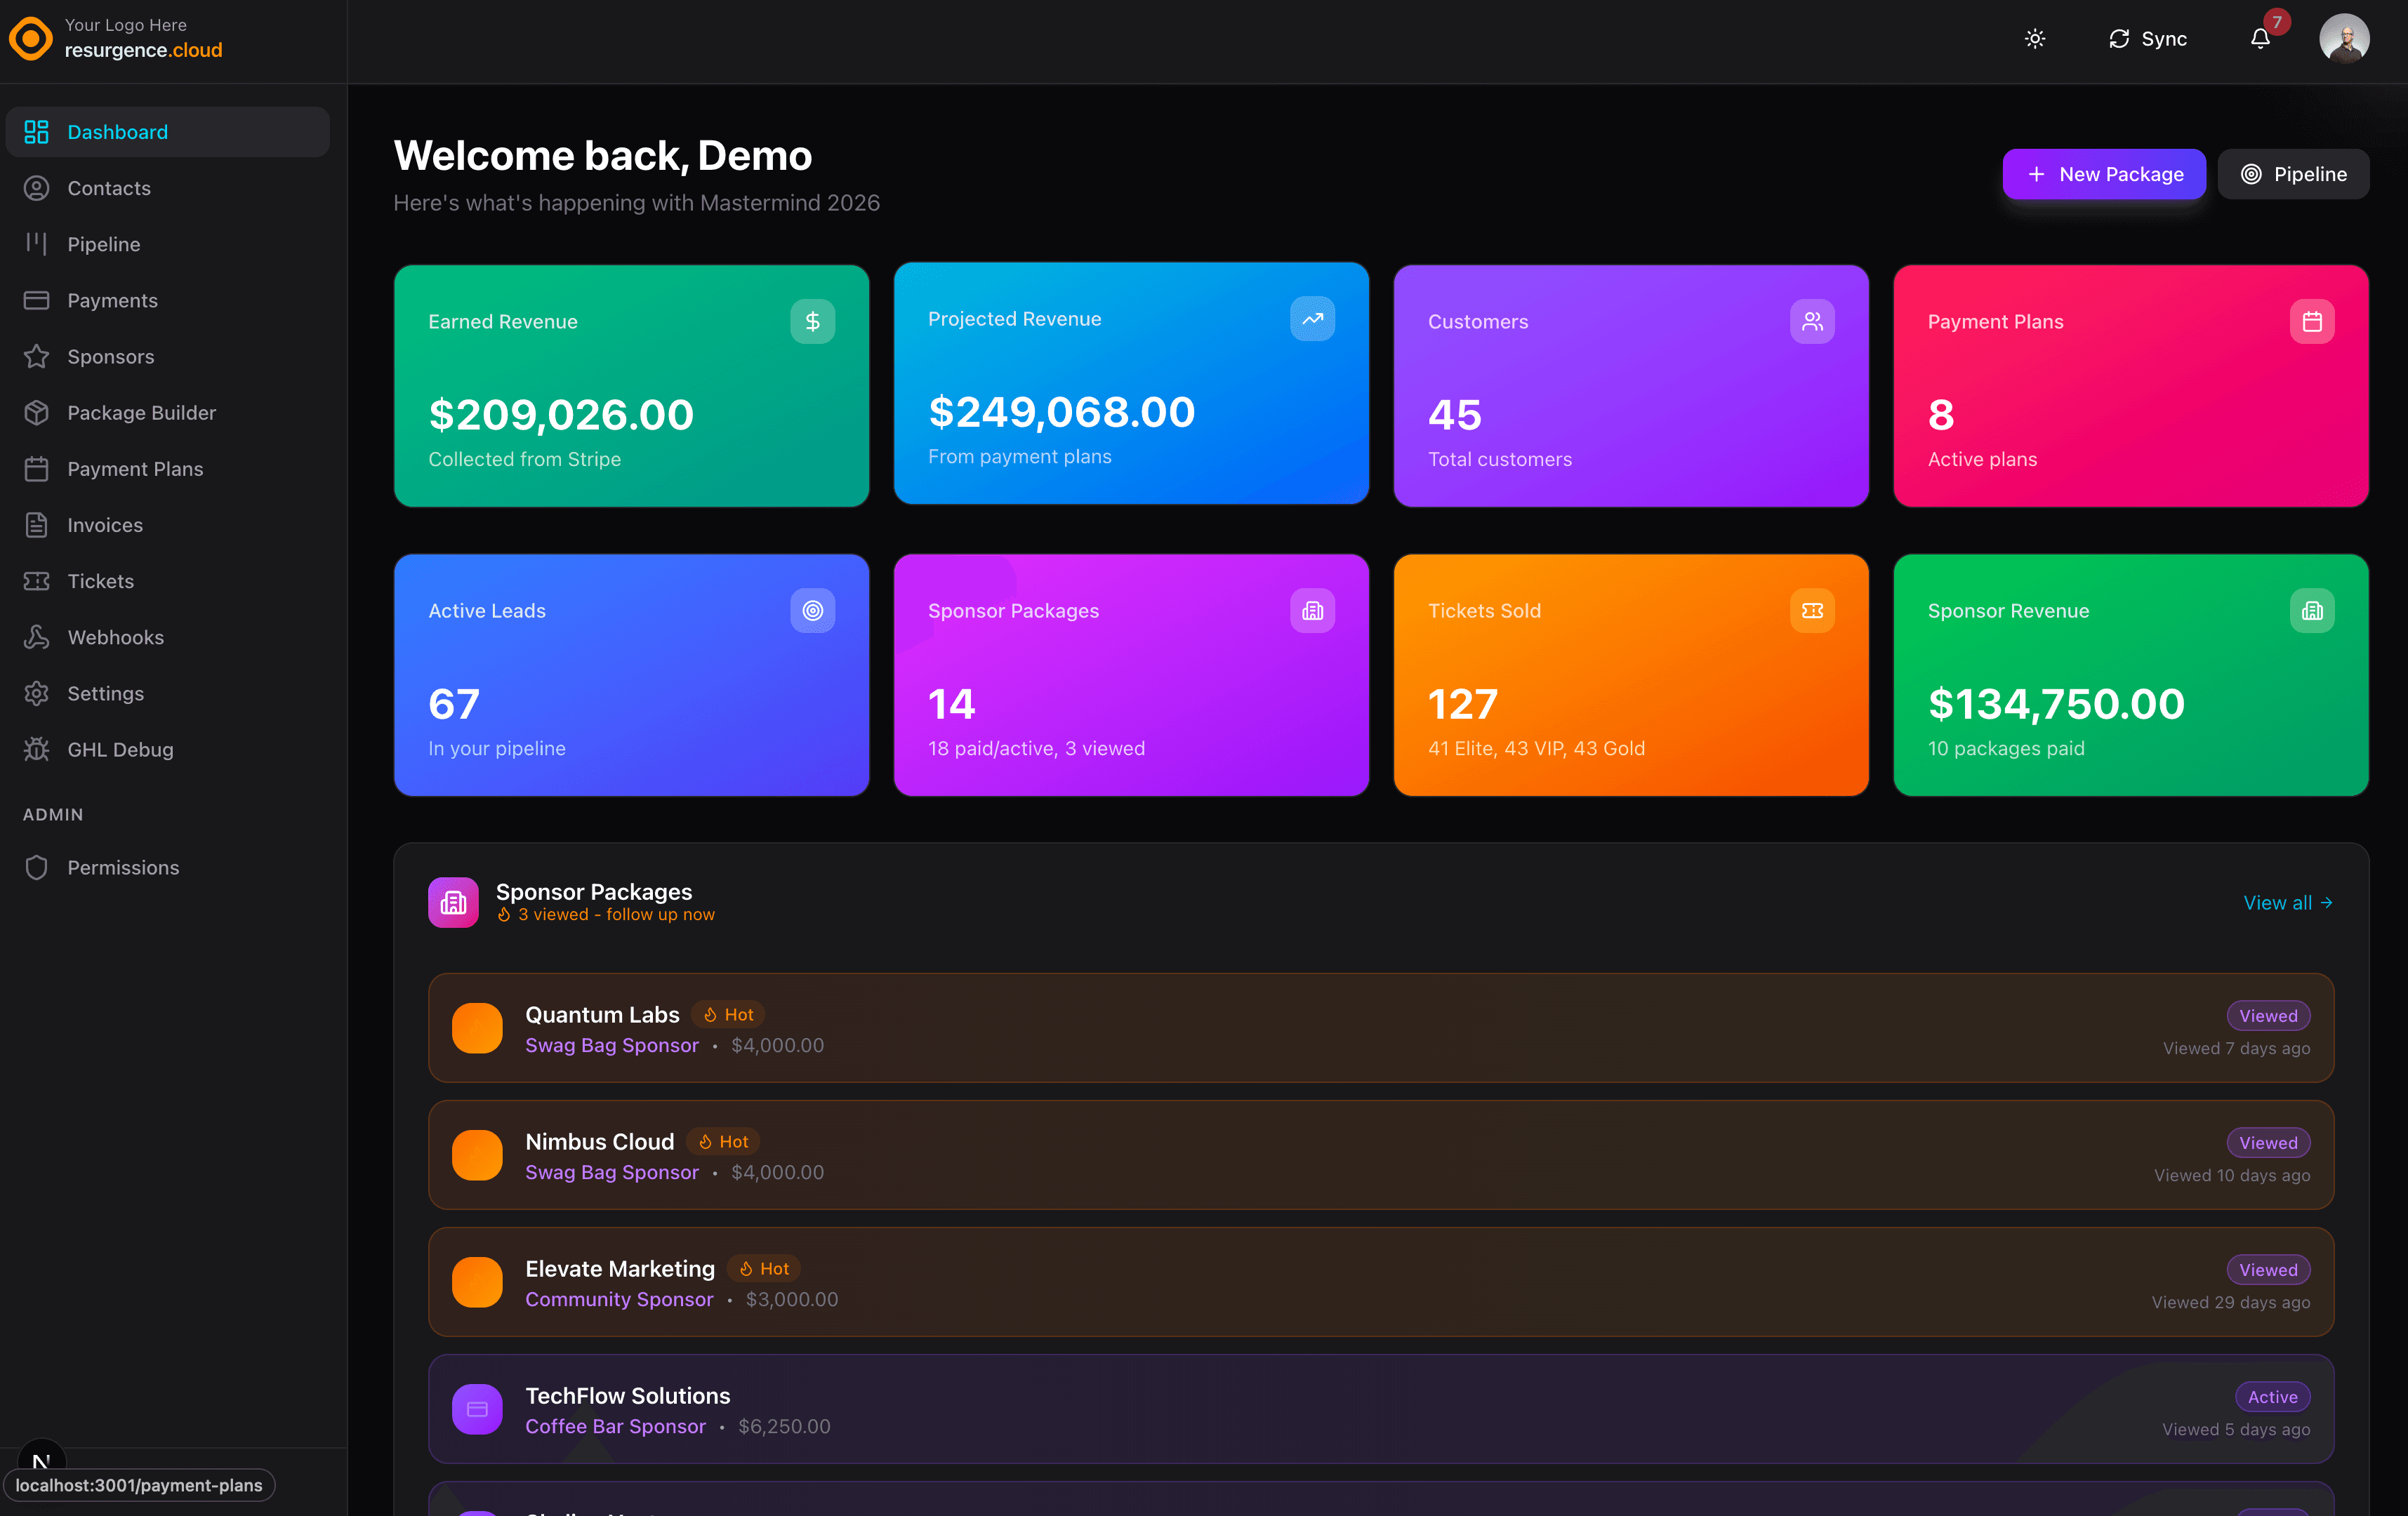This screenshot has height=1516, width=2408.
Task: Open the Tickets Sold card menu icon
Action: pos(1813,610)
